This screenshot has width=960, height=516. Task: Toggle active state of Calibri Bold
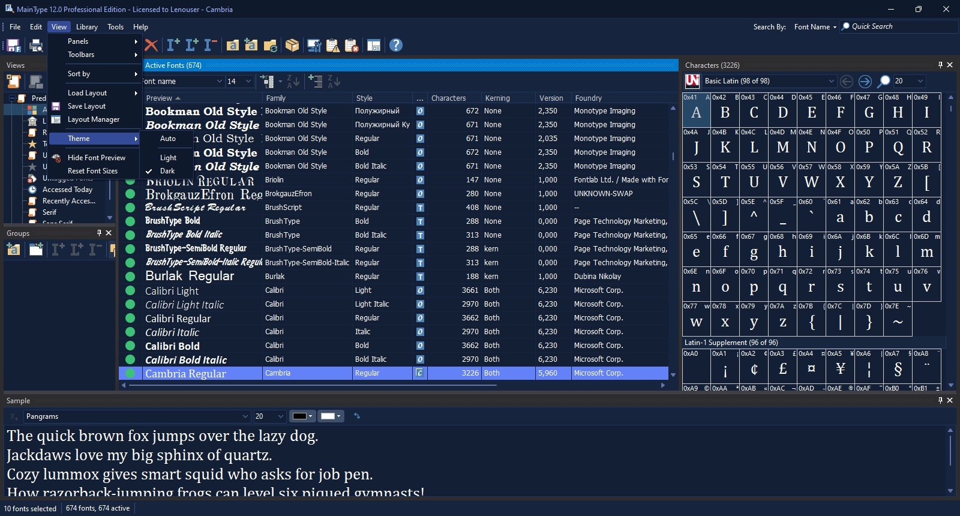point(130,346)
